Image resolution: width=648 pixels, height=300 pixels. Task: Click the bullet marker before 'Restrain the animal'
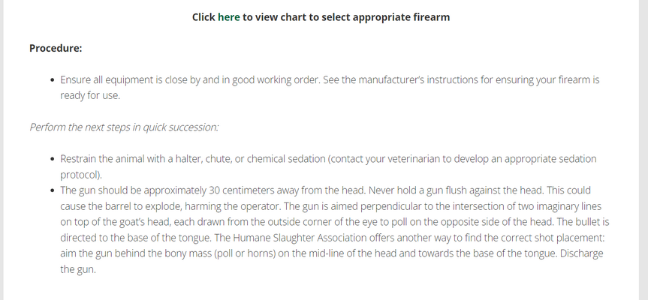52,159
